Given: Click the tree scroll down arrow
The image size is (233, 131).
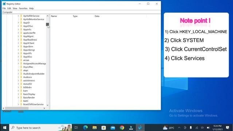Looking at the screenshot, I should pos(47,105).
